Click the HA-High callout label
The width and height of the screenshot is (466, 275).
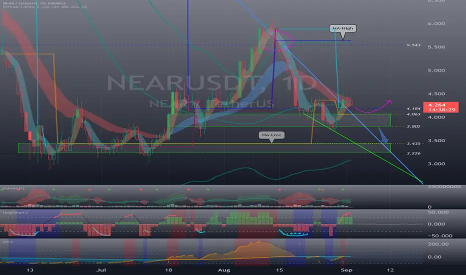point(342,28)
